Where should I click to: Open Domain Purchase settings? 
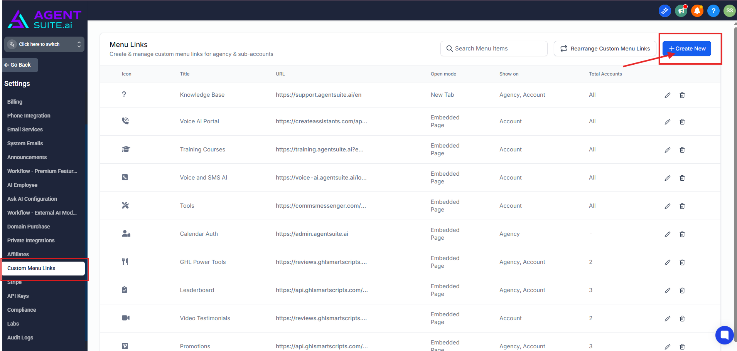pyautogui.click(x=29, y=227)
